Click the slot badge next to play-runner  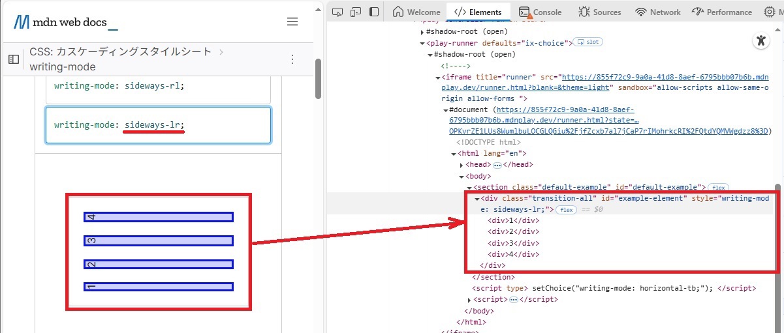(x=589, y=42)
